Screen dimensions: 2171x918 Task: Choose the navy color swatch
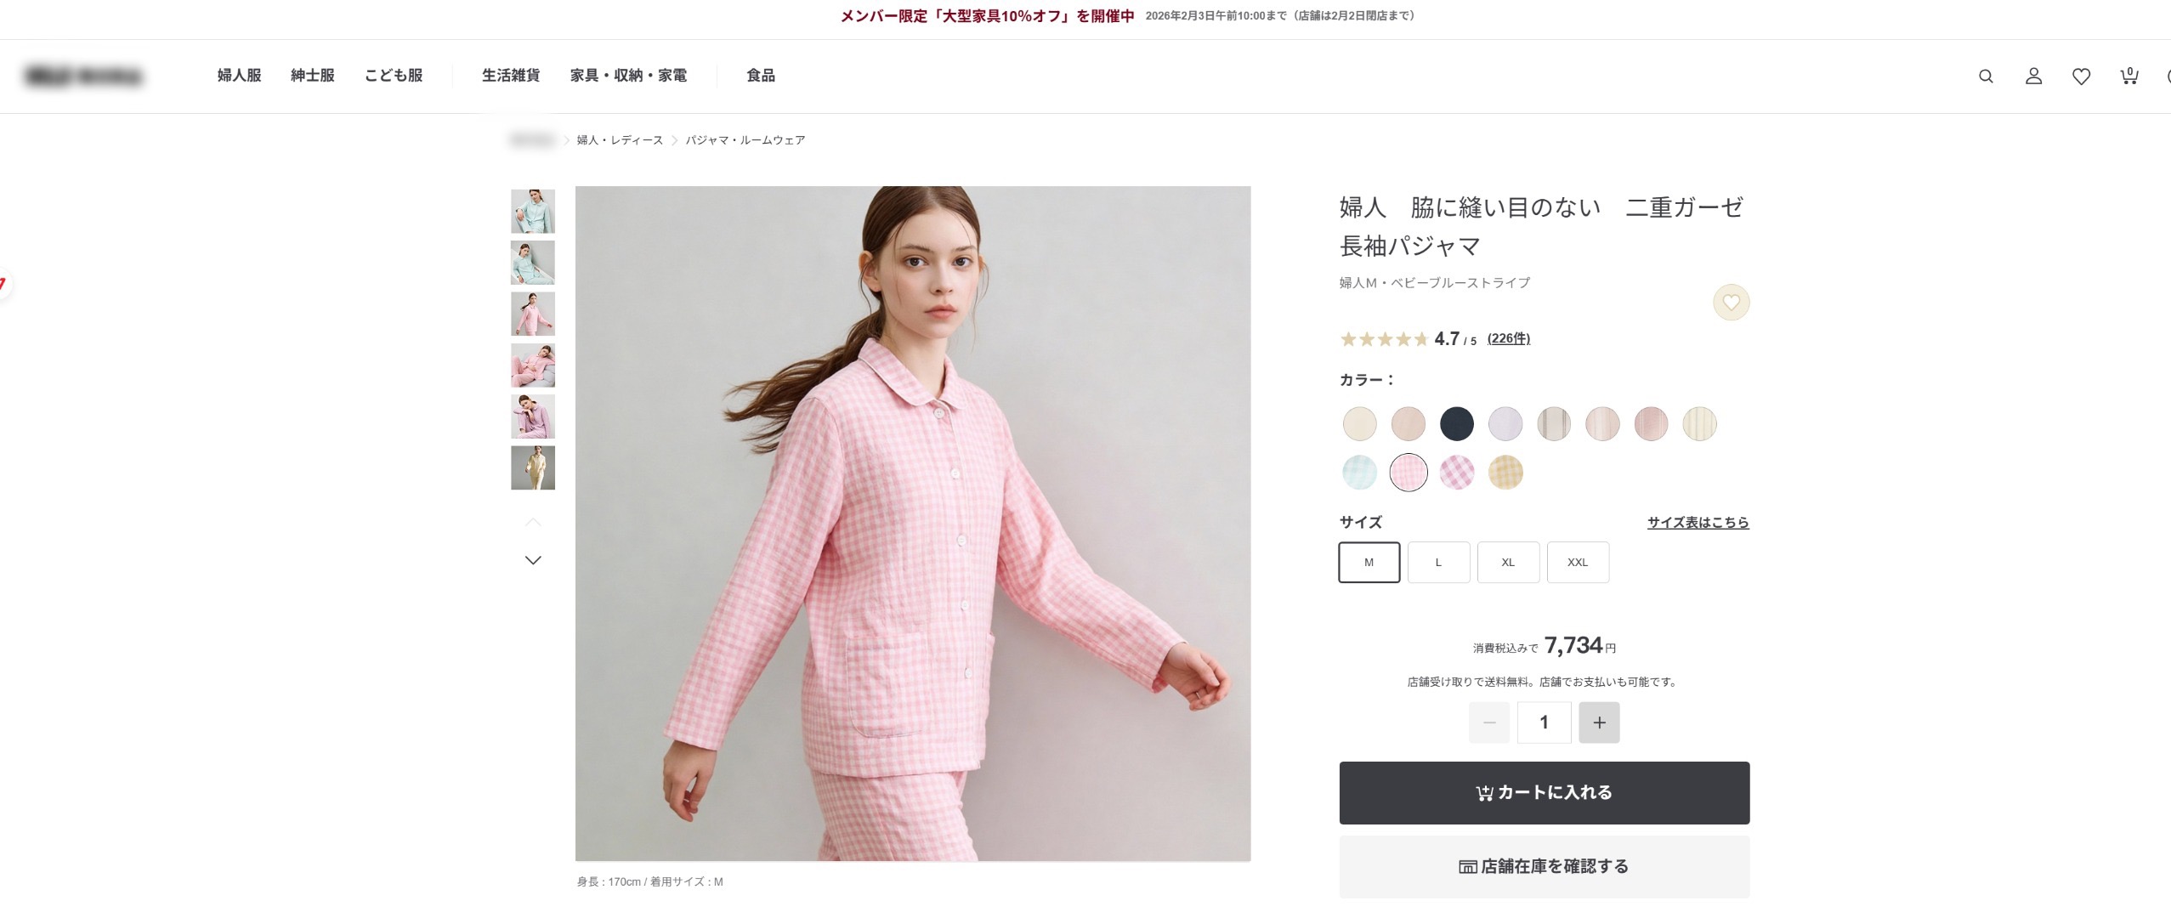tap(1457, 424)
